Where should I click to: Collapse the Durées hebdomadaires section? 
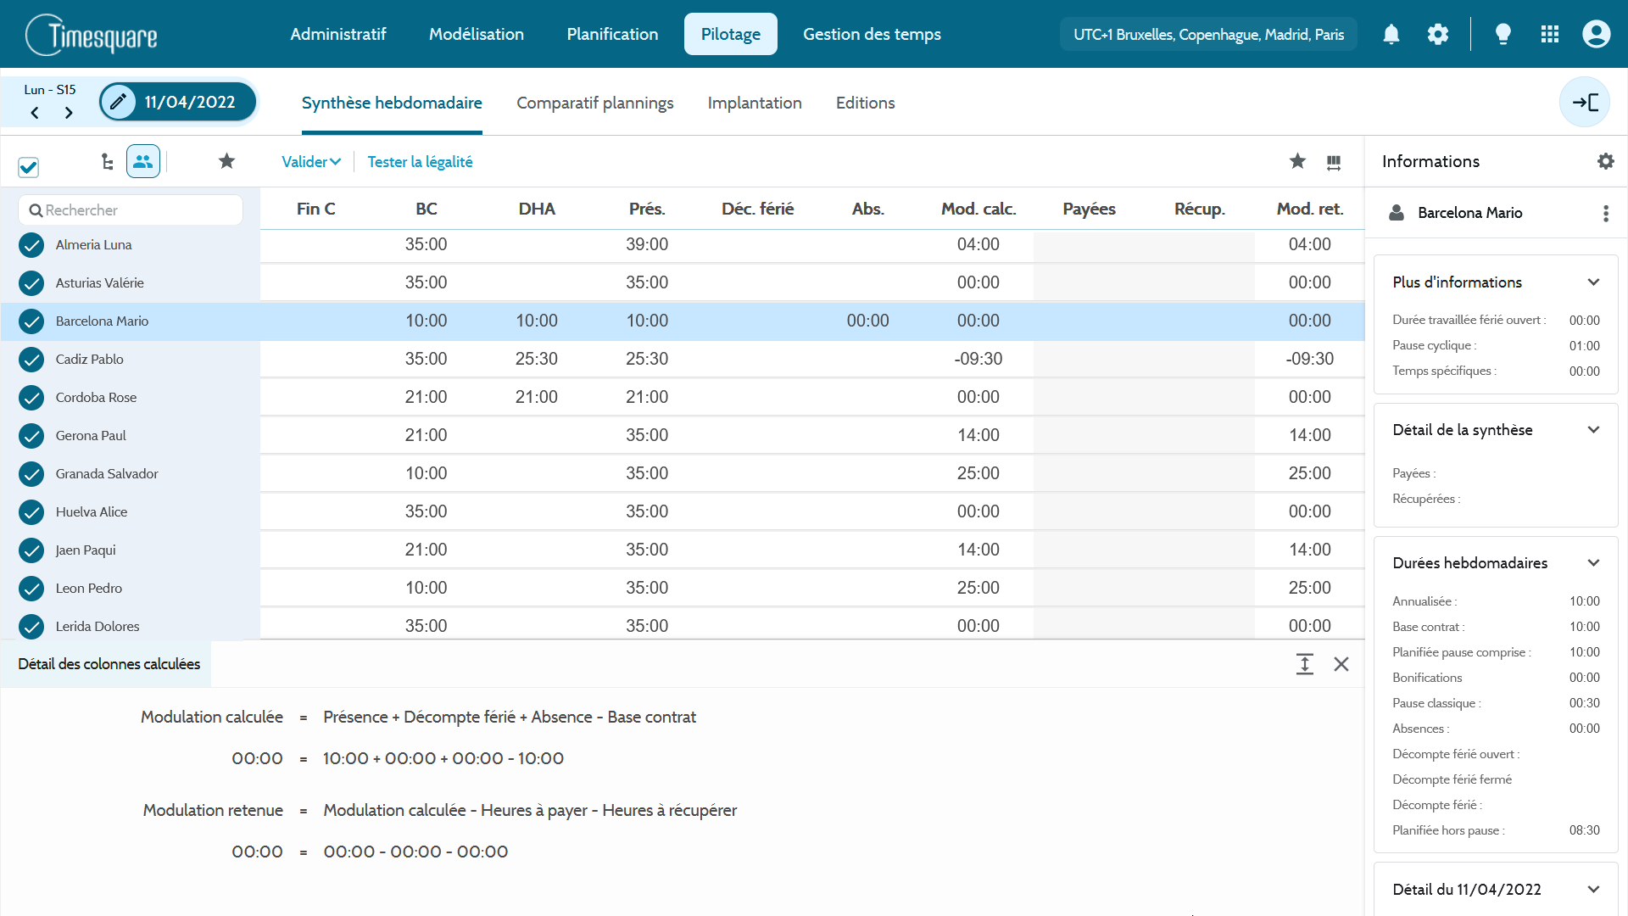coord(1593,563)
